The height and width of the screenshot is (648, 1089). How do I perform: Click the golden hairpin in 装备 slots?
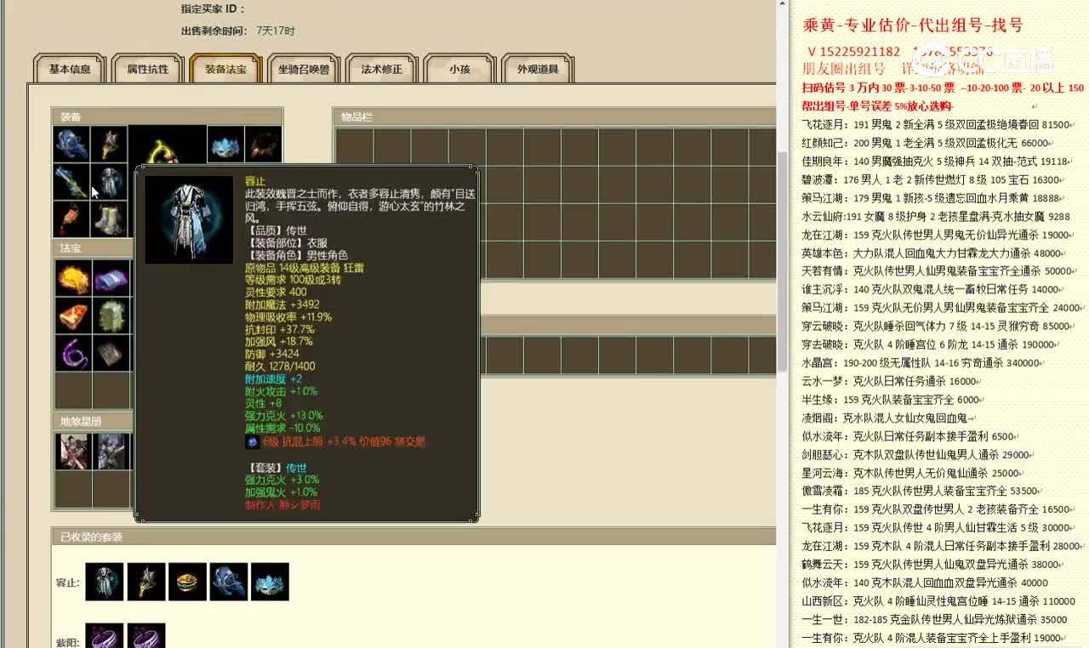coord(109,144)
